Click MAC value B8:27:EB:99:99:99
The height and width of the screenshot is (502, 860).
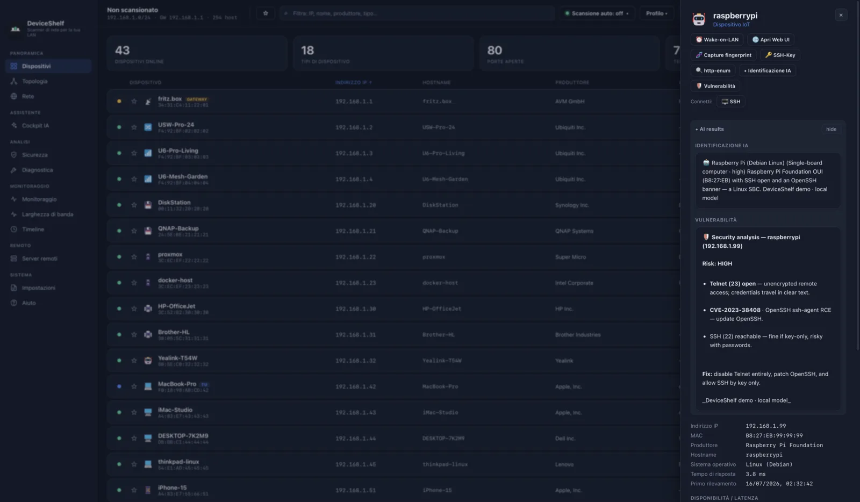(x=774, y=435)
